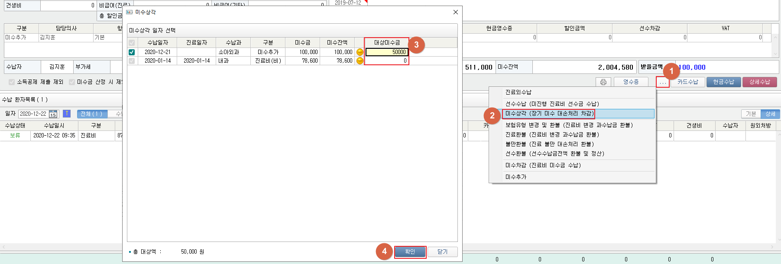This screenshot has height=264, width=781.
Task: Switch to the 상세 view tab
Action: (770, 114)
